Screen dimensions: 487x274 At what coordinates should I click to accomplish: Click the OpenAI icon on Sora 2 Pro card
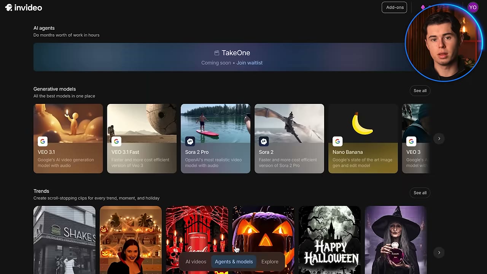[x=190, y=141]
